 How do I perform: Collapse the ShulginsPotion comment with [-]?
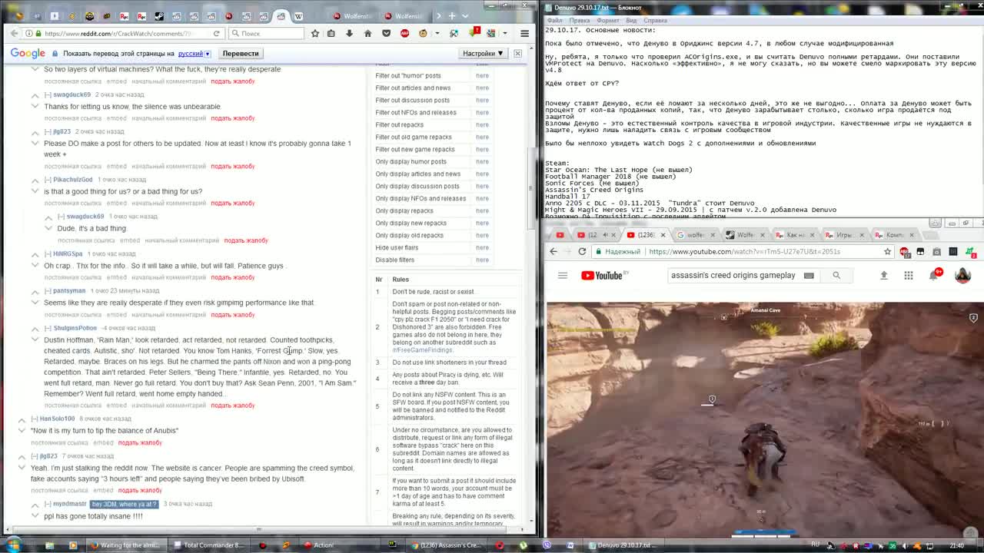[48, 328]
